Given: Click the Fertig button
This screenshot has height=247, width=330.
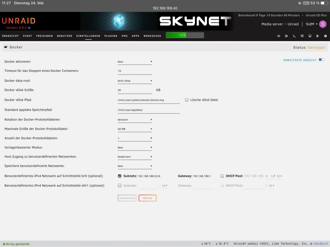Looking at the screenshot, I should click(147, 198).
